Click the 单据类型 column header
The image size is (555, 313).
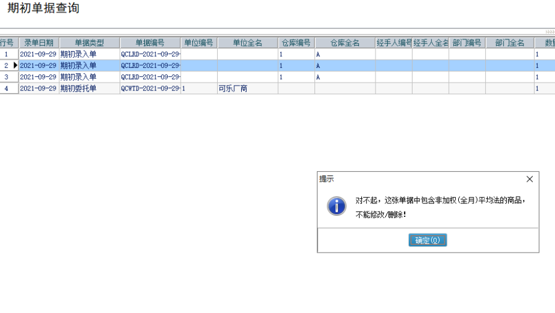[x=89, y=43]
